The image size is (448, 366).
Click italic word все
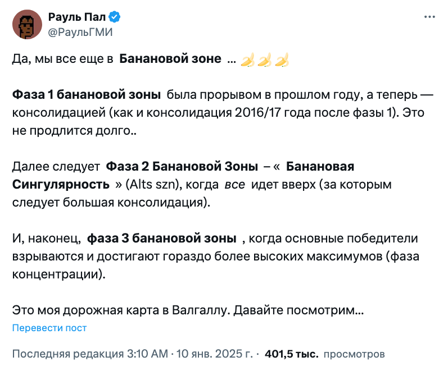pyautogui.click(x=234, y=185)
